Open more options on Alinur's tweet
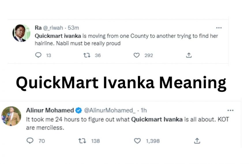Screen dimensions: 251x164 (230, 110)
